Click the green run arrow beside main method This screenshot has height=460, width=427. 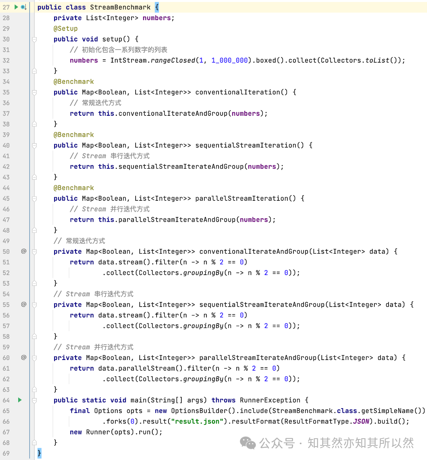point(20,400)
